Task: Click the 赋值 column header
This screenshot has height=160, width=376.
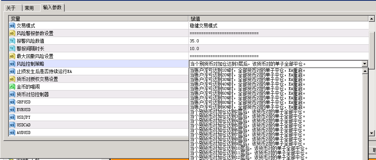Action: tap(278, 19)
